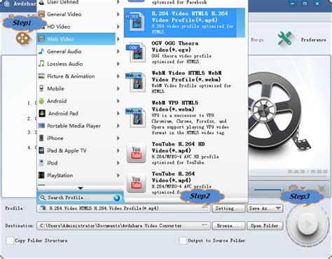Click the Web Video category icon
Screen dimensions: 332x259
tap(41, 39)
